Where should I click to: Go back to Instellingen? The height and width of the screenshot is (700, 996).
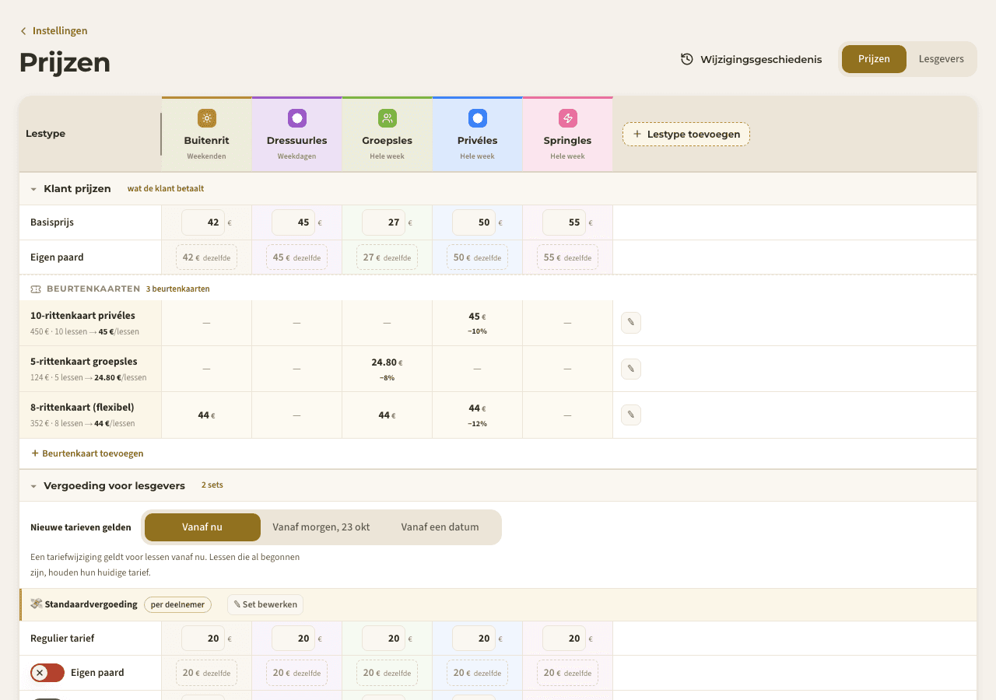(54, 31)
